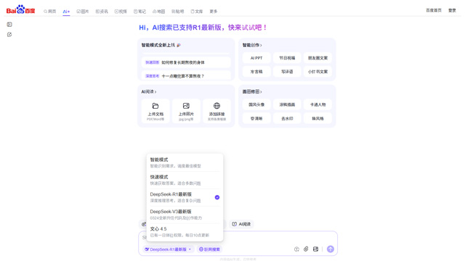Open the new chat/history icon in sidebar
The height and width of the screenshot is (261, 465).
(x=9, y=35)
